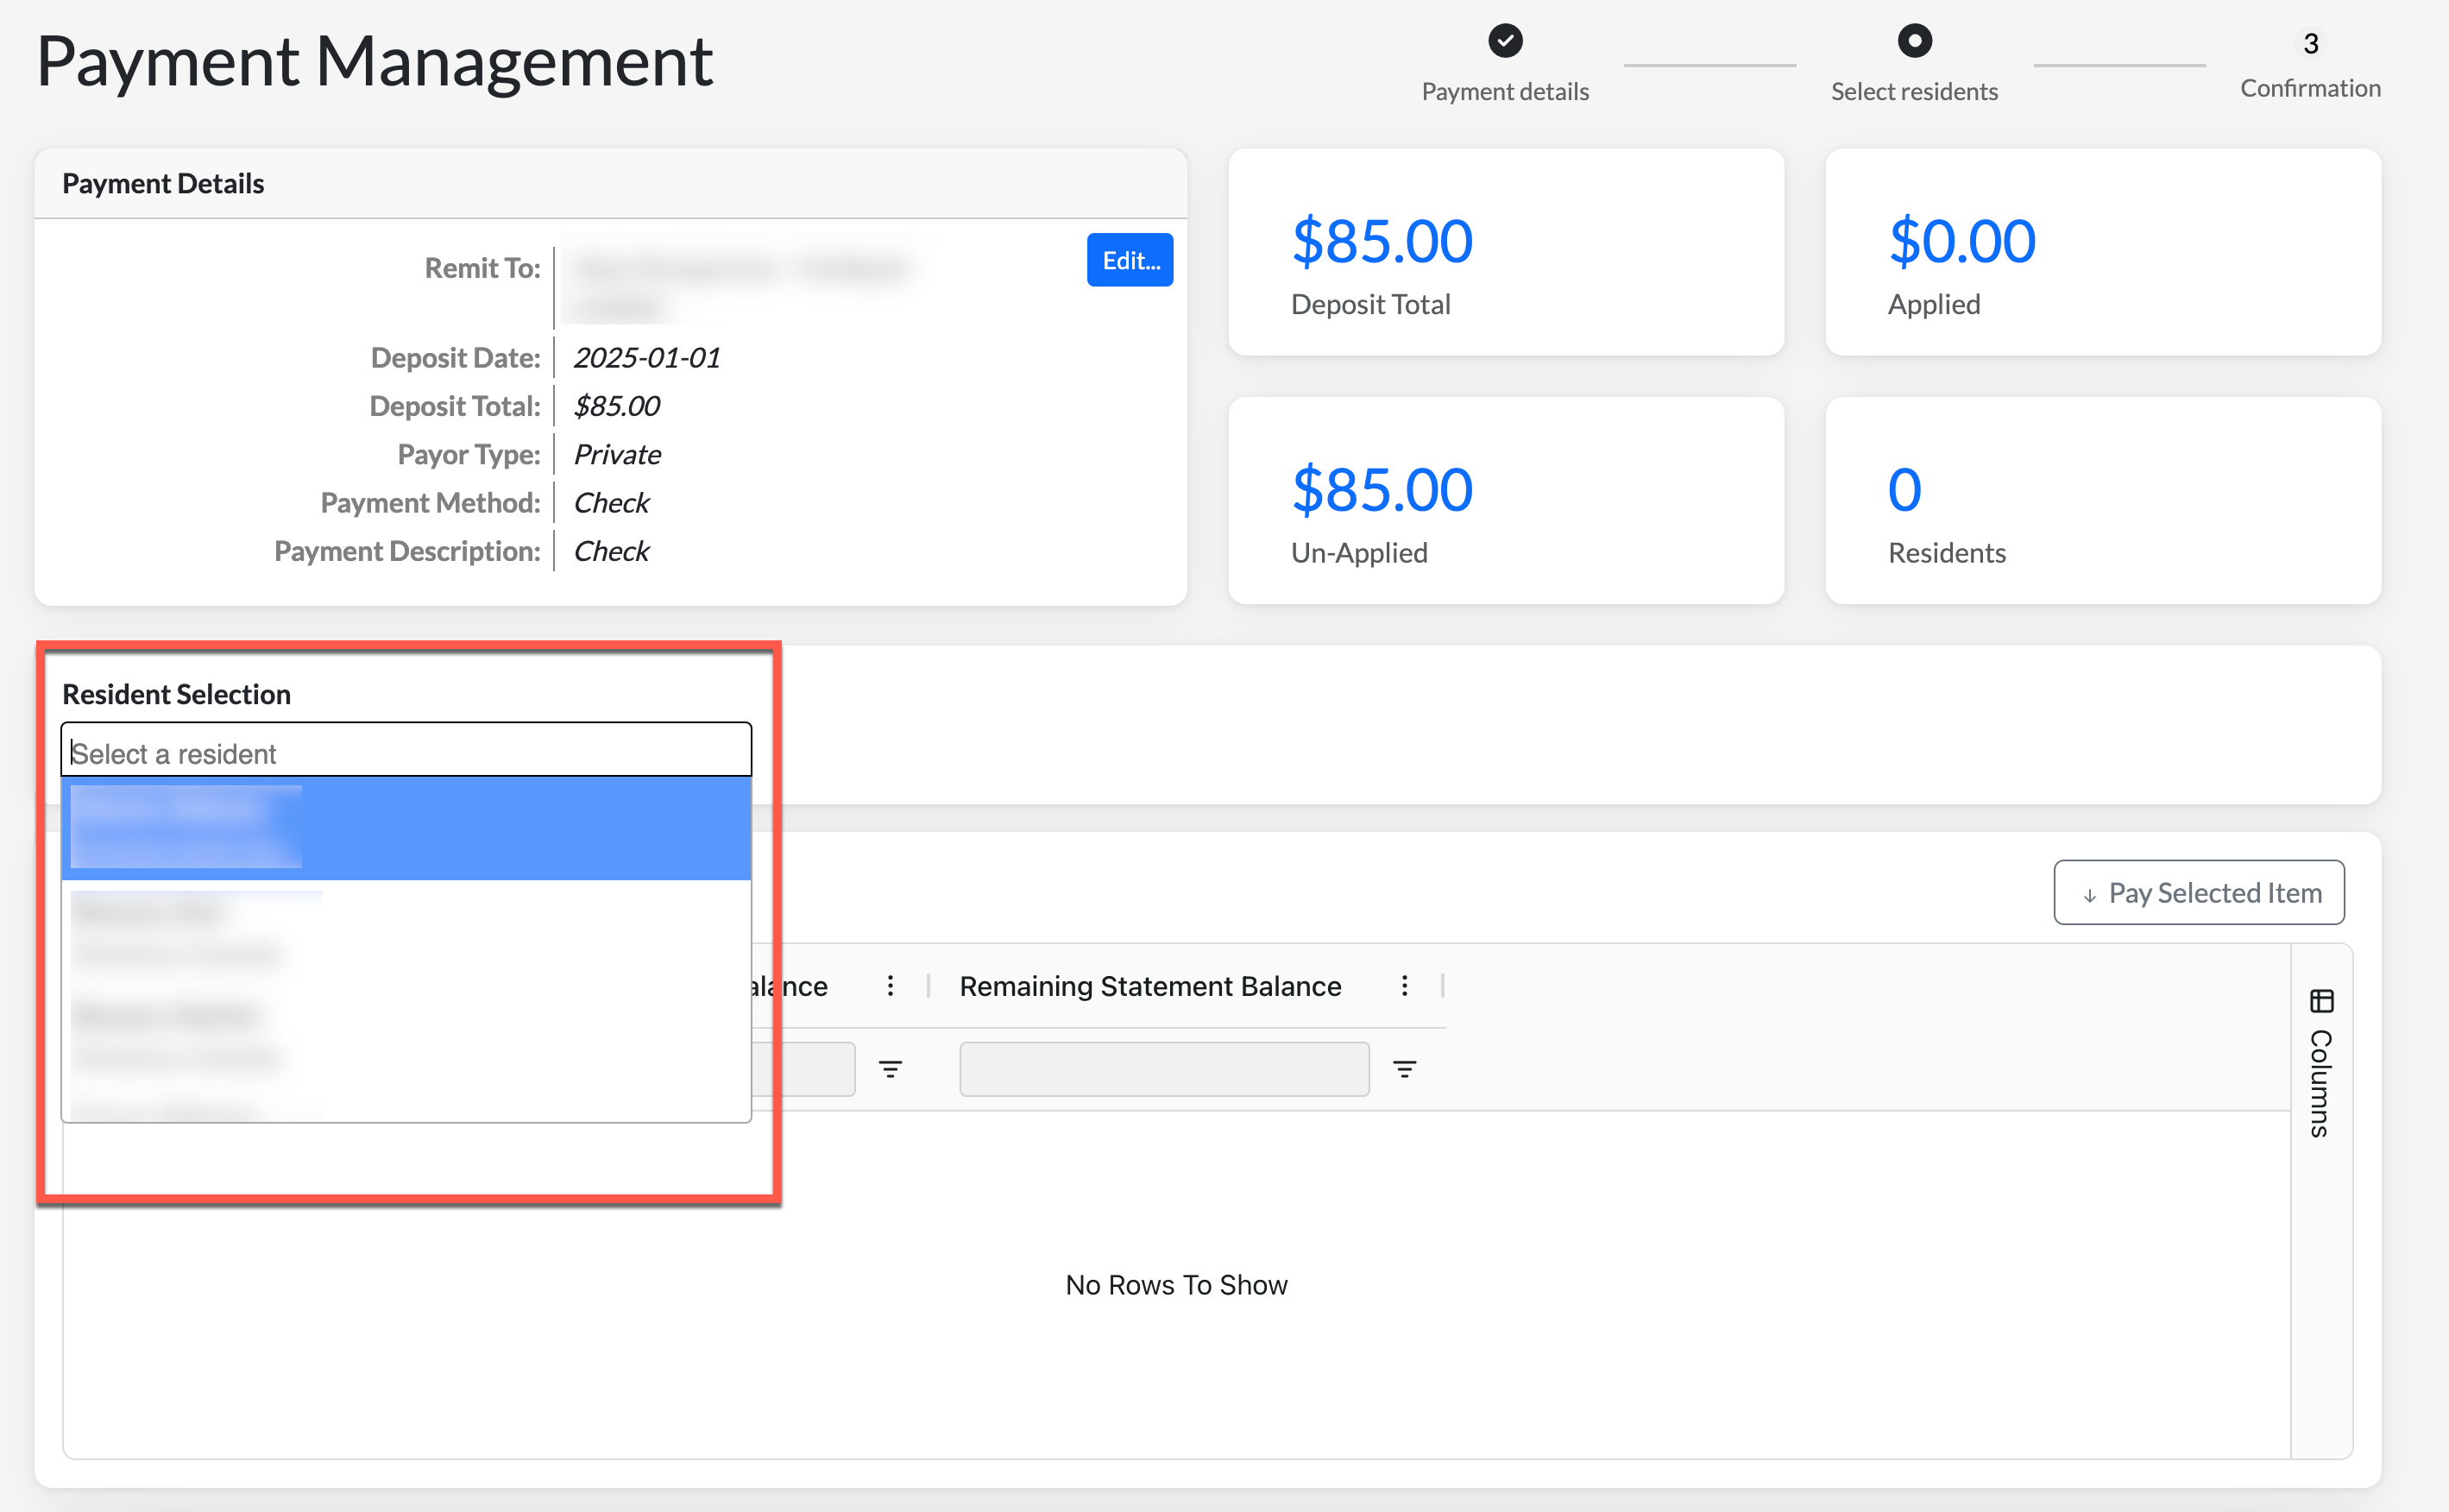Click the Payment details completed step icon
Viewport: 2449px width, 1512px height.
[1504, 41]
